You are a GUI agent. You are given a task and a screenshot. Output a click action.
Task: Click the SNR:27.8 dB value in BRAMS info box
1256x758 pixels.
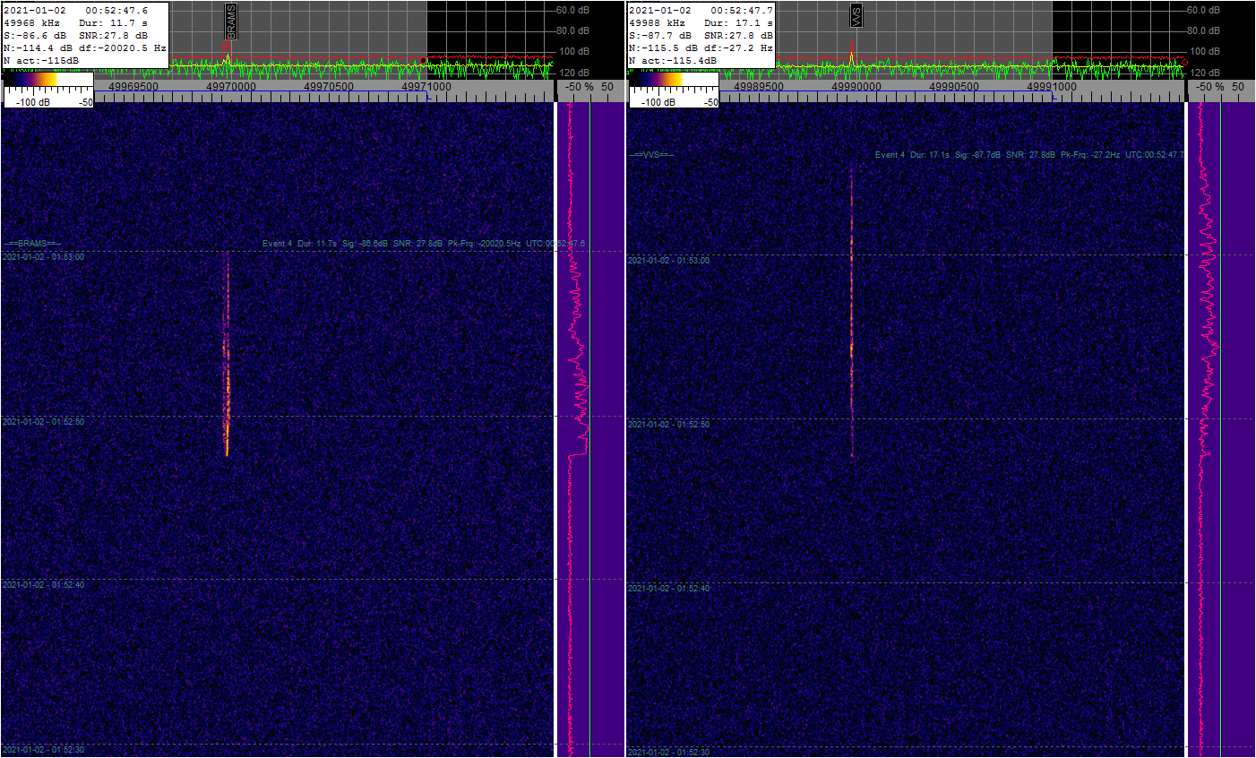click(114, 36)
